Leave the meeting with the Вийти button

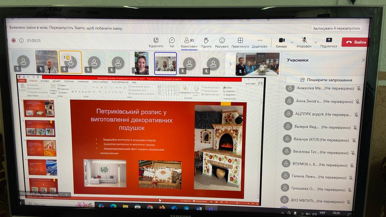pos(356,42)
